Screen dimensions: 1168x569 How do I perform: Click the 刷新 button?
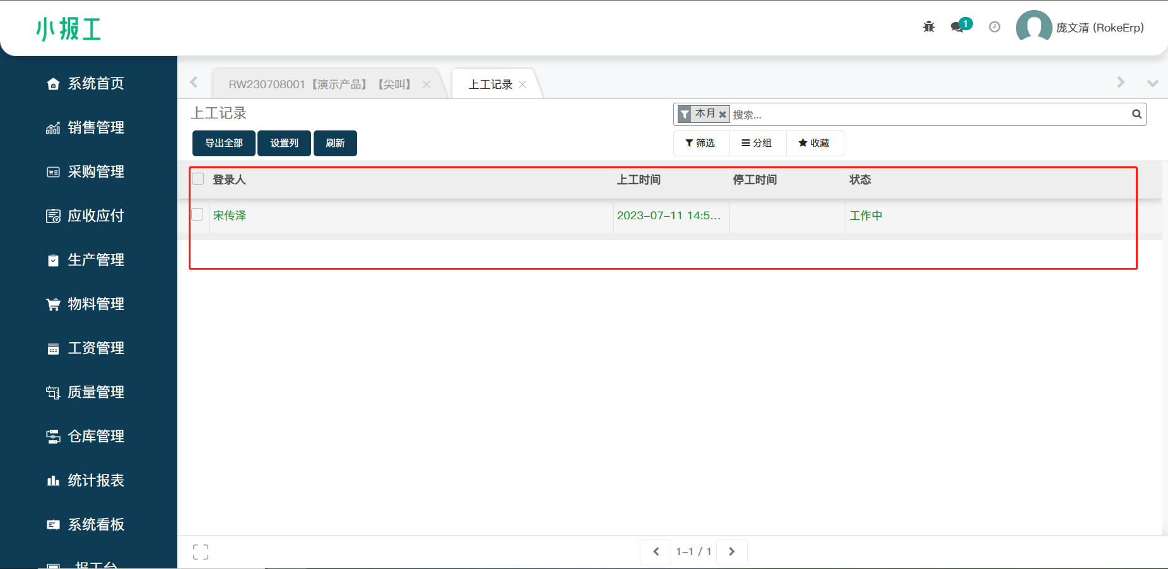coord(335,143)
